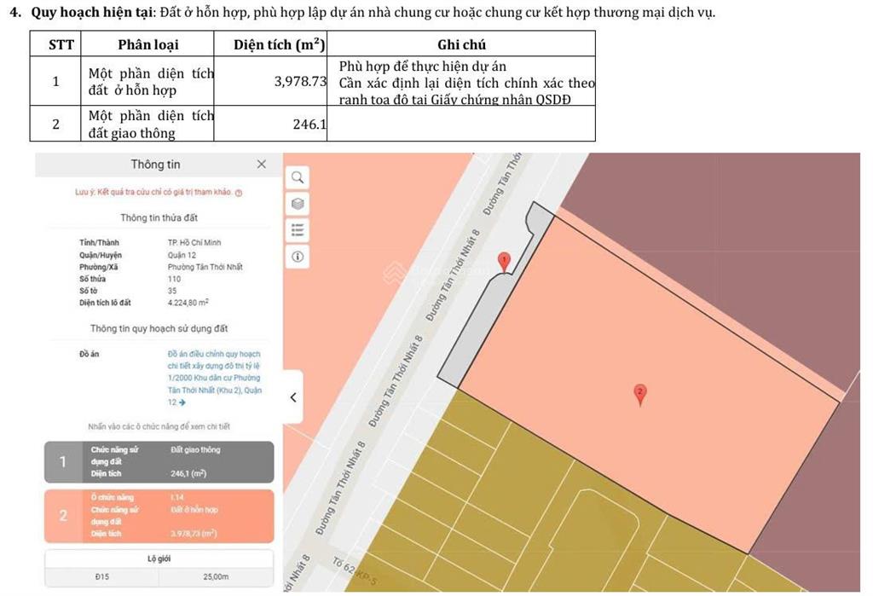Click the table cell 3,978.73
Screen dimensions: 873x596
tap(270, 81)
